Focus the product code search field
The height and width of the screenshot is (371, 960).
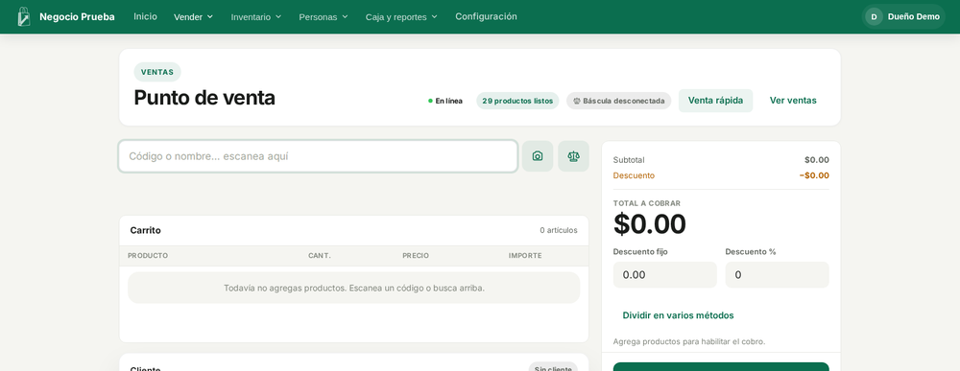coord(319,156)
